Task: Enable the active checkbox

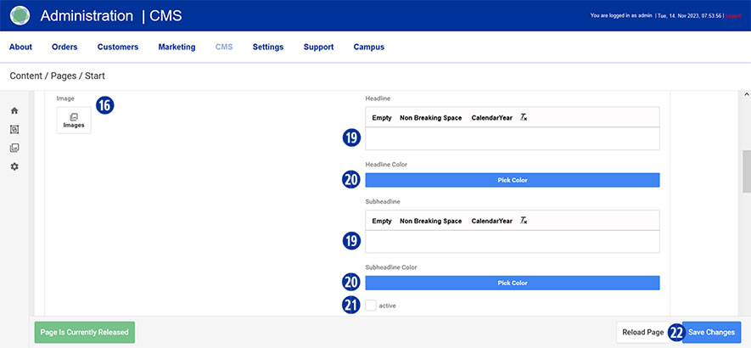Action: (x=371, y=306)
